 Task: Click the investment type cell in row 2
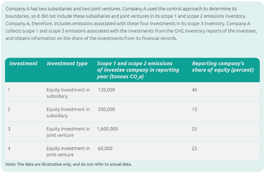68,112
